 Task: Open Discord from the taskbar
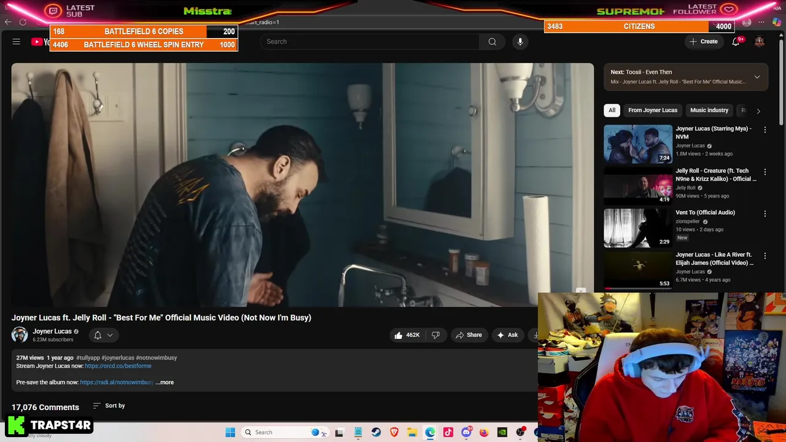pos(466,432)
